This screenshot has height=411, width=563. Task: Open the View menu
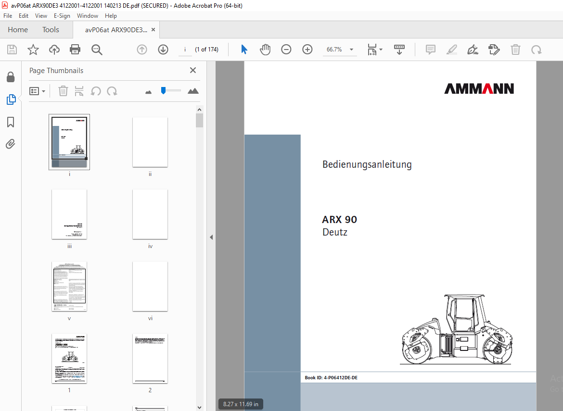coord(41,16)
